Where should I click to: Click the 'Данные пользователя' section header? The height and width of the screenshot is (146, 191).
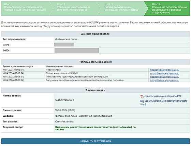[95, 34]
